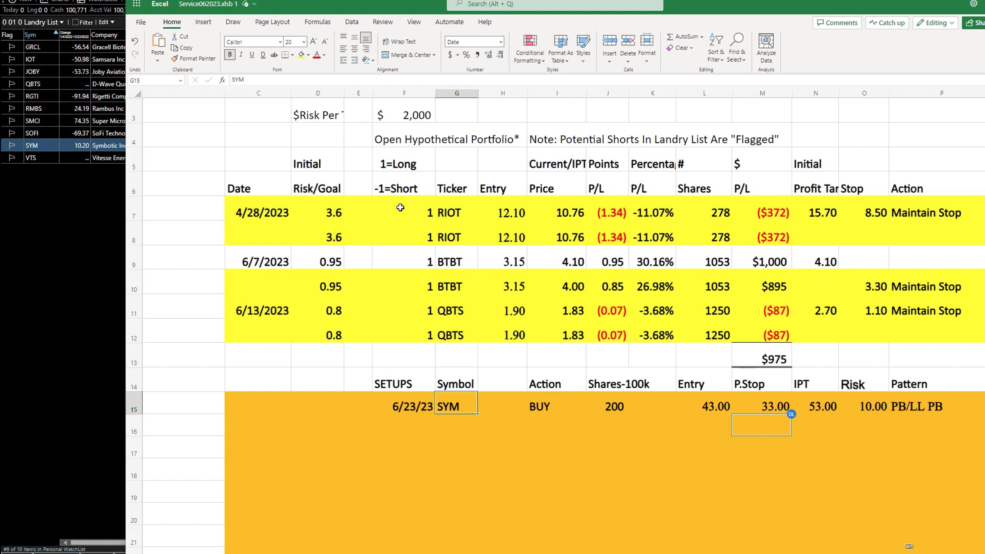The image size is (985, 554).
Task: Activate the Format Painter tool
Action: [x=193, y=59]
